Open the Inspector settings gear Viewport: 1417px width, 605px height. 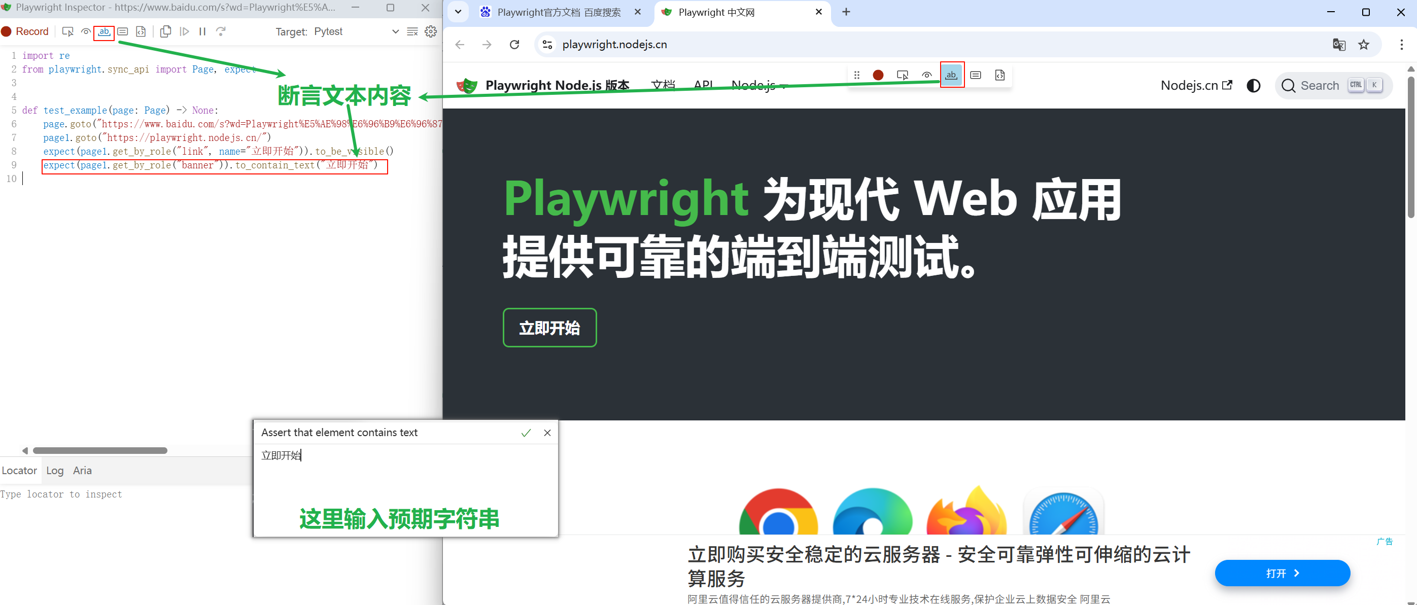[x=431, y=31]
